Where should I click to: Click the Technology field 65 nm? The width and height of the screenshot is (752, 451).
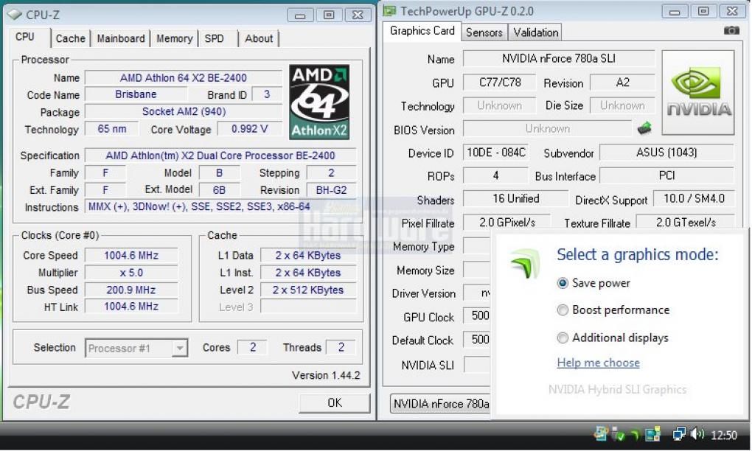click(x=112, y=129)
